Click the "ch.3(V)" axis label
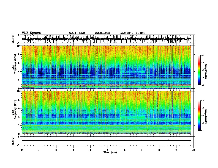This screenshot has height=168, width=218. click(x=13, y=141)
